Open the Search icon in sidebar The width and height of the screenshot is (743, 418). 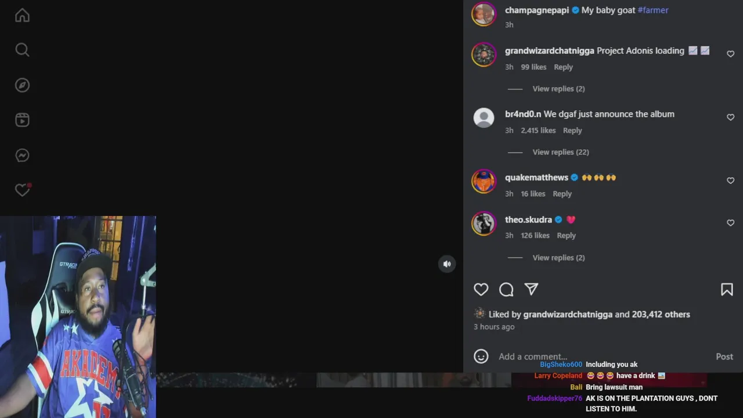(x=22, y=50)
